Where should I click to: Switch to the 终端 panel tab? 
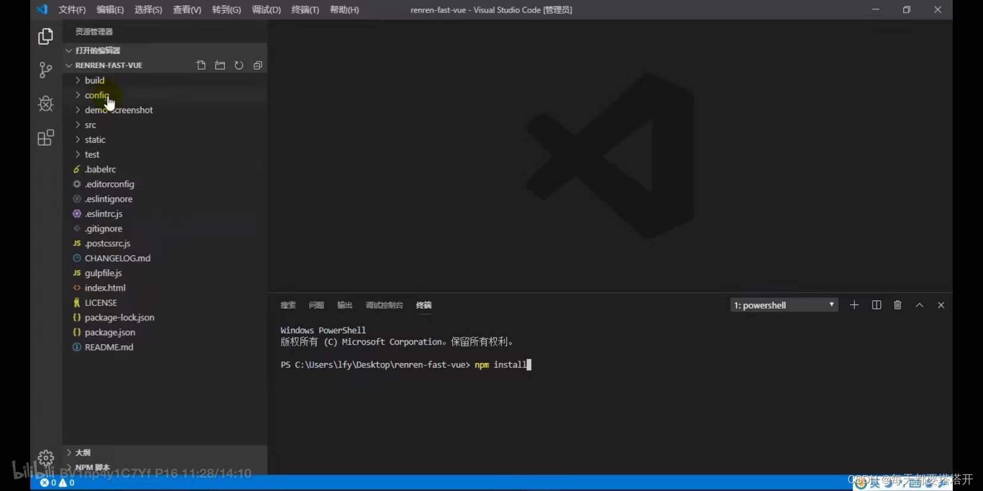tap(424, 305)
